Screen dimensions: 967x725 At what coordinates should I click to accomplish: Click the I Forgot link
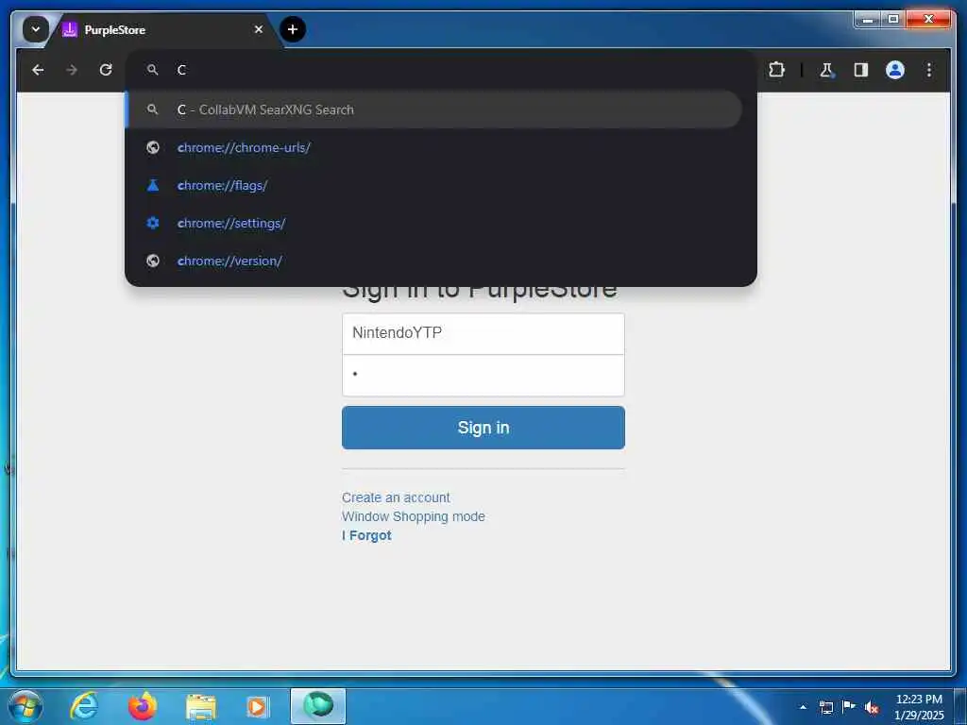pos(367,536)
